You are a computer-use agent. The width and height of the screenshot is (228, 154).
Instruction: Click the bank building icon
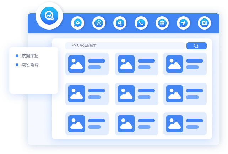(x=162, y=23)
